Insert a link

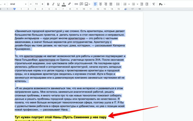coord(76,4)
